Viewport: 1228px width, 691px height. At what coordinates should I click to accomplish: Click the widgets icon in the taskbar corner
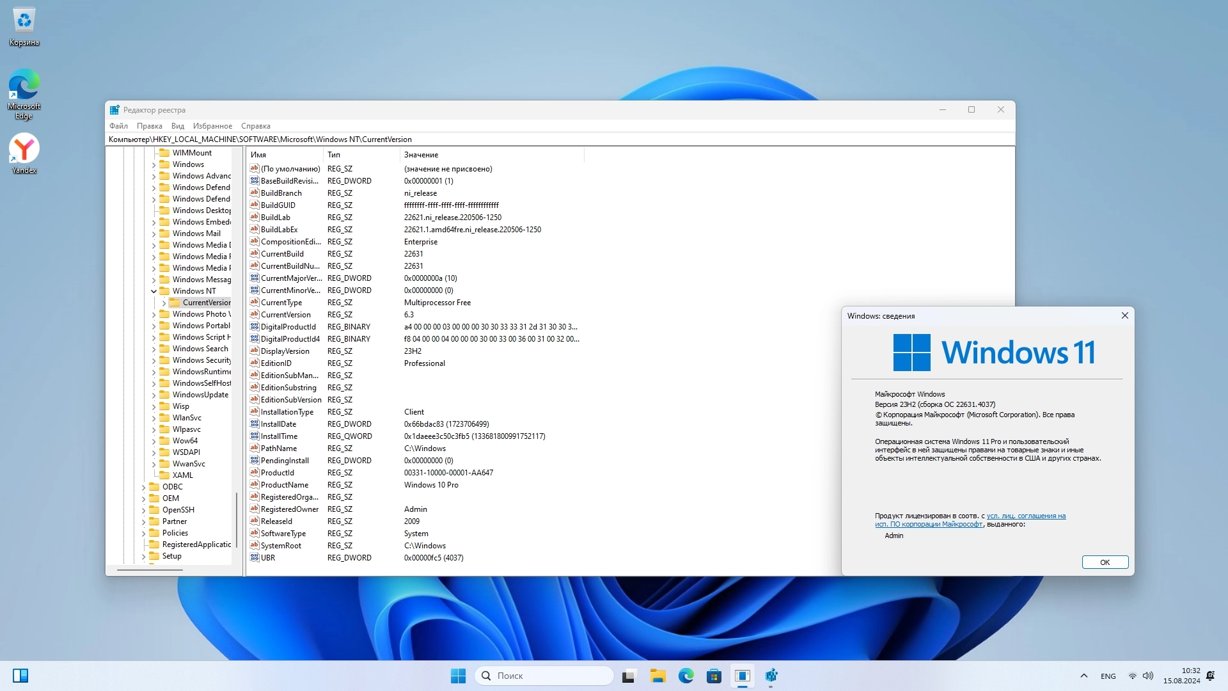[20, 676]
